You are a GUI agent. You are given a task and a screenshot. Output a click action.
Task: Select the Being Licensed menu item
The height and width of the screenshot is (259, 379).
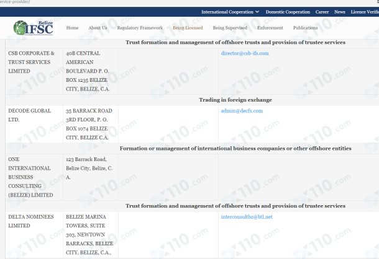click(x=188, y=28)
